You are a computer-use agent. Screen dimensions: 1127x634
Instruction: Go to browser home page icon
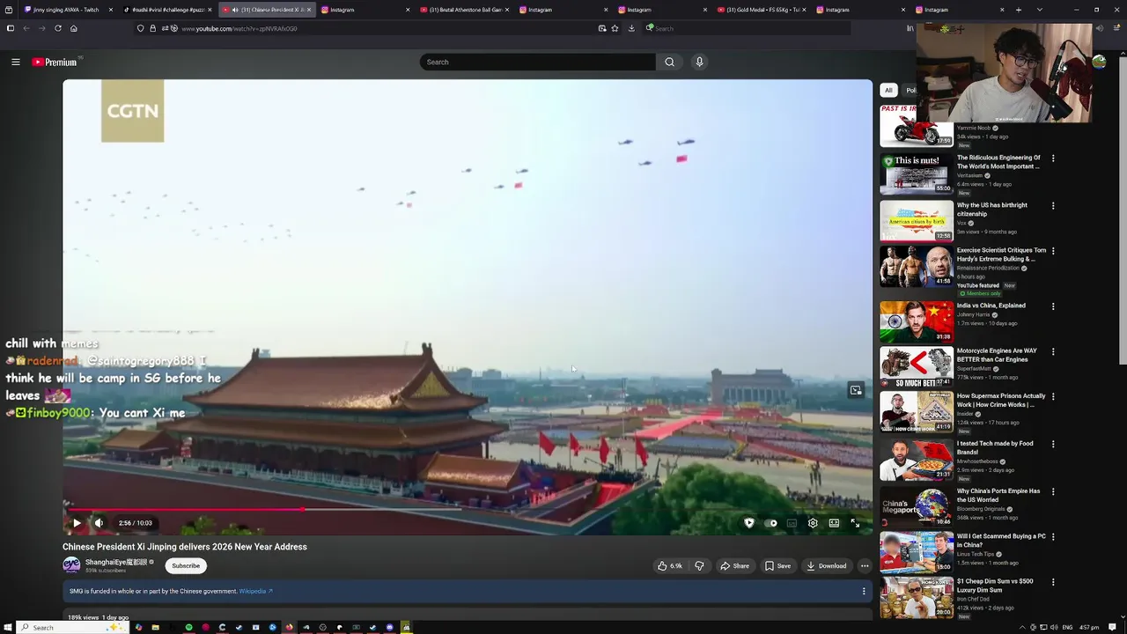click(x=74, y=28)
